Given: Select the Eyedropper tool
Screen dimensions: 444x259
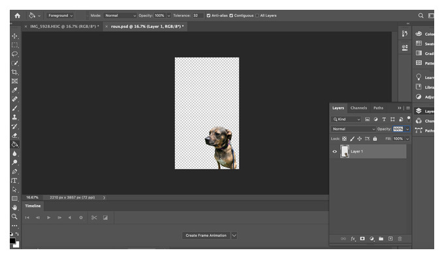Looking at the screenshot, I should tap(15, 90).
